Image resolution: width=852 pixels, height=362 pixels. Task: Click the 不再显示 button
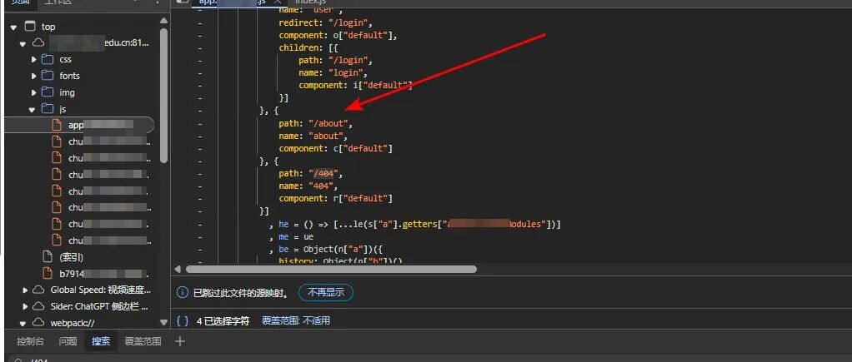(x=326, y=293)
